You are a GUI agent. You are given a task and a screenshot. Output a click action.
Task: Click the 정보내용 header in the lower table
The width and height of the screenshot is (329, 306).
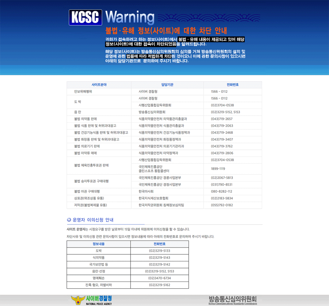[x=99, y=244]
